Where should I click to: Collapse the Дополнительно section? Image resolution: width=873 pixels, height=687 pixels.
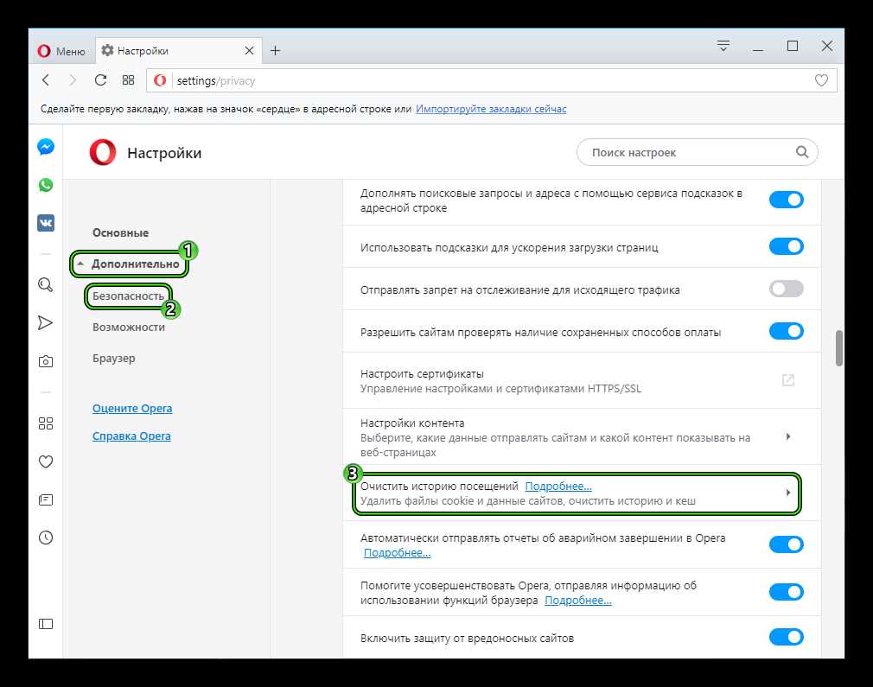pos(129,264)
